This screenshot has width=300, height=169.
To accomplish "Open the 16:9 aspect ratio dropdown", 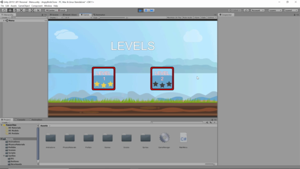I will tap(78, 18).
